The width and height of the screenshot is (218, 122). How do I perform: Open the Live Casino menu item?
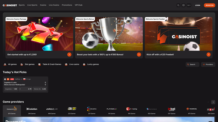(54, 5)
